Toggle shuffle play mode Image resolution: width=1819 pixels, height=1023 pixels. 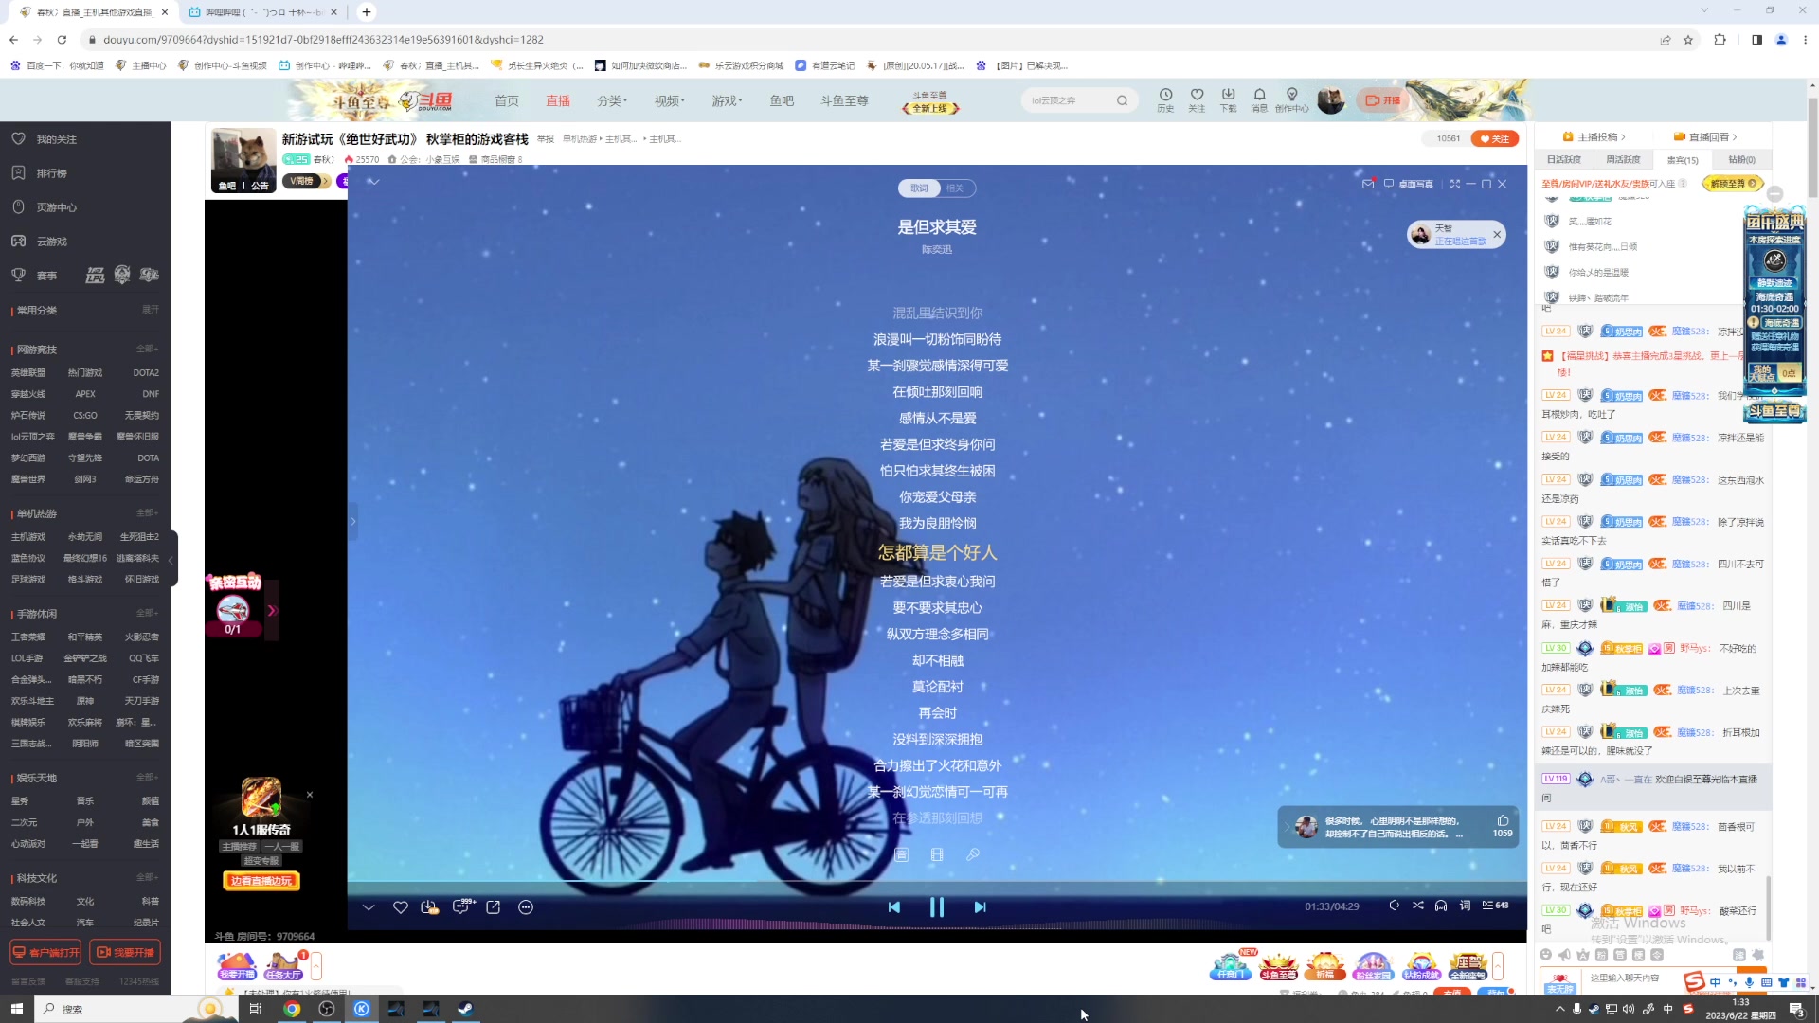click(x=1417, y=906)
